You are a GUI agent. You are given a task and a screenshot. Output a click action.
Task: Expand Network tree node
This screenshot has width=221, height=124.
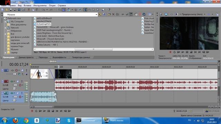tap(6, 28)
